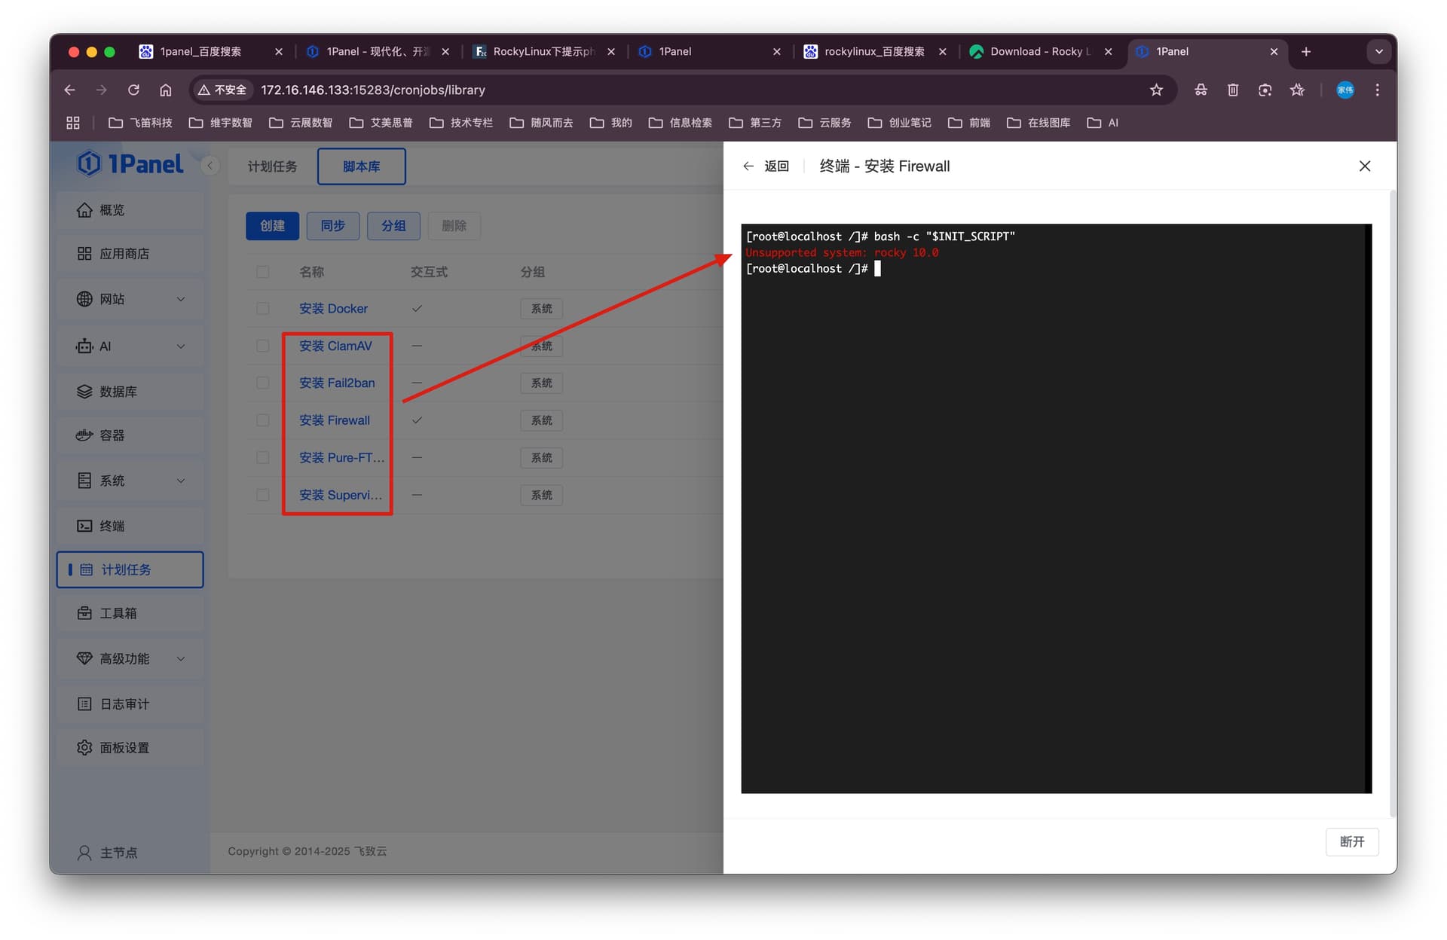
Task: Click the browser address bar URL
Action: tap(373, 90)
